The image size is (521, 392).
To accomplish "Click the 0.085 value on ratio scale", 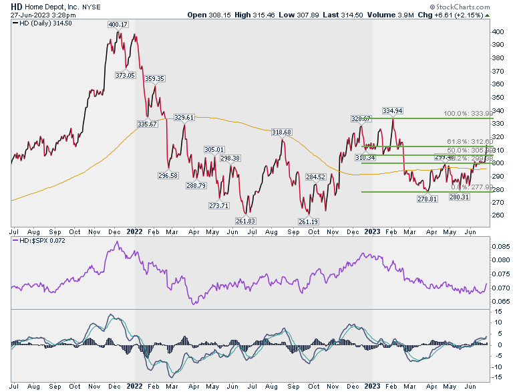I will [x=500, y=247].
